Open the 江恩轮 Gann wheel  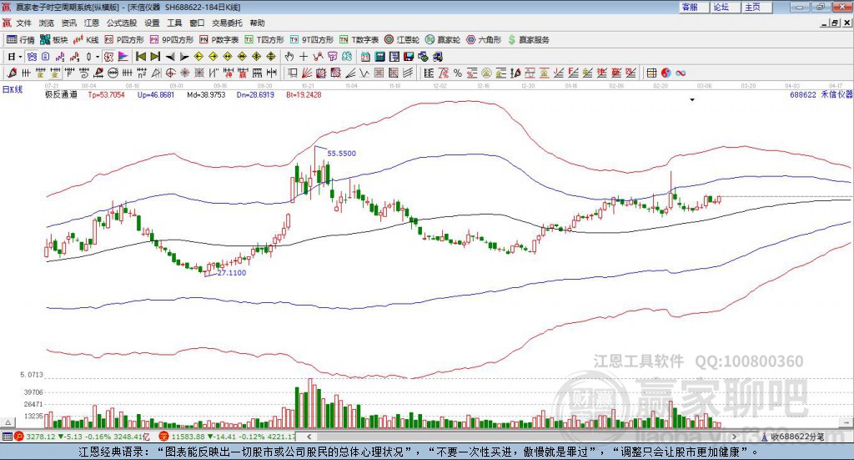(x=402, y=40)
